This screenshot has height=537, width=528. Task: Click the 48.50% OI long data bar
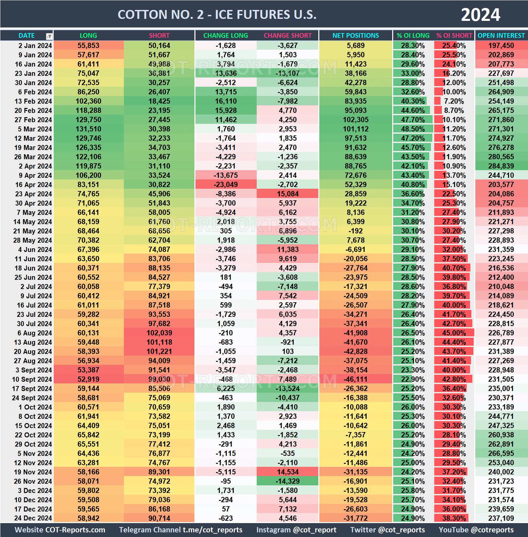[x=413, y=129]
